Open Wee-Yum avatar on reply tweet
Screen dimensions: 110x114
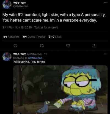pos(7,57)
